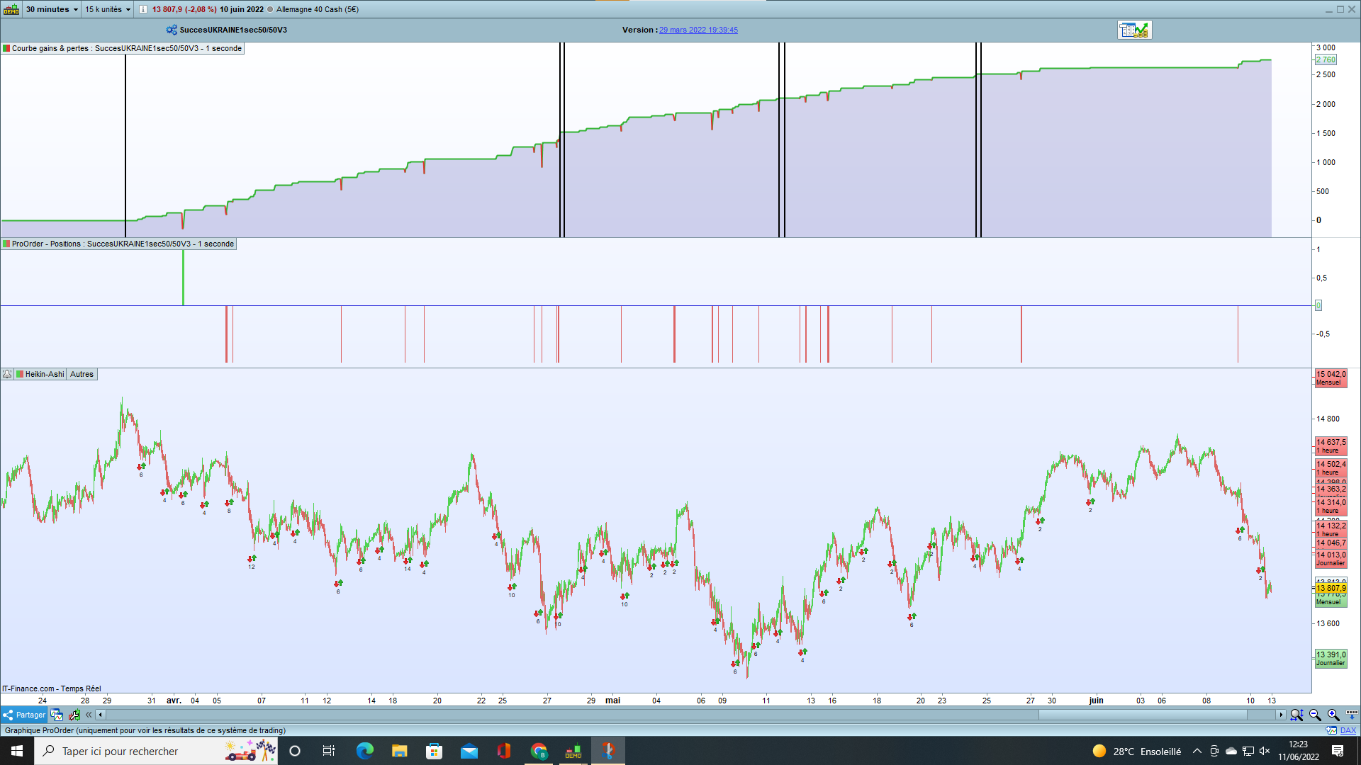1361x765 pixels.
Task: Click the info icon beside the price
Action: coord(143,9)
